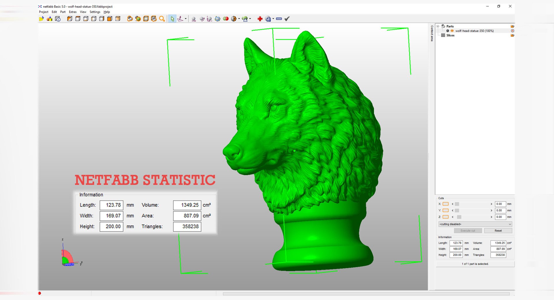Viewport: 554px width, 300px height.
Task: Switch to isometric view cube with diagonal orange face
Action: click(70, 19)
